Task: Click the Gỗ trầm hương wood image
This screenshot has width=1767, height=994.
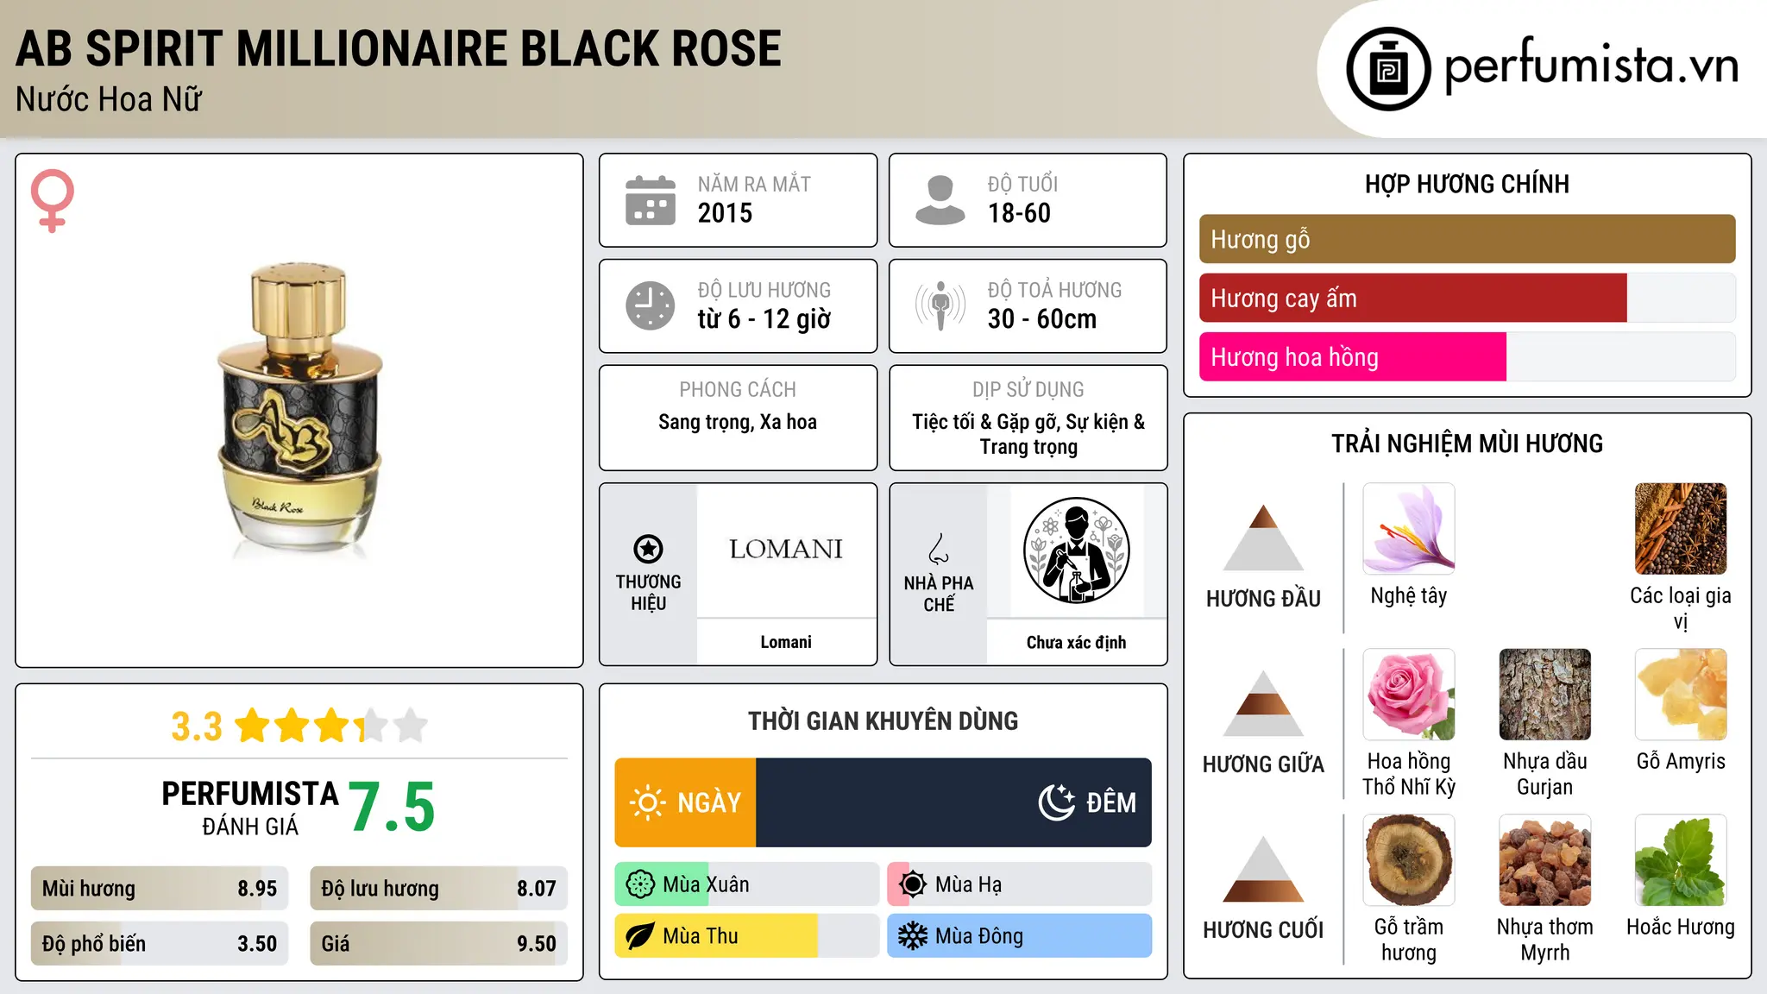Action: (x=1409, y=860)
